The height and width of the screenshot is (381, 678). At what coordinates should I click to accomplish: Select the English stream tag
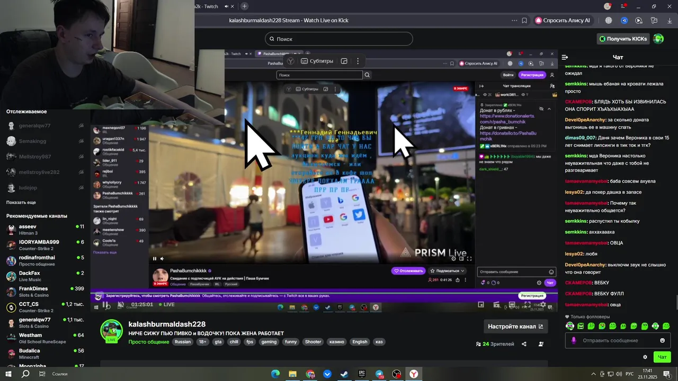360,342
